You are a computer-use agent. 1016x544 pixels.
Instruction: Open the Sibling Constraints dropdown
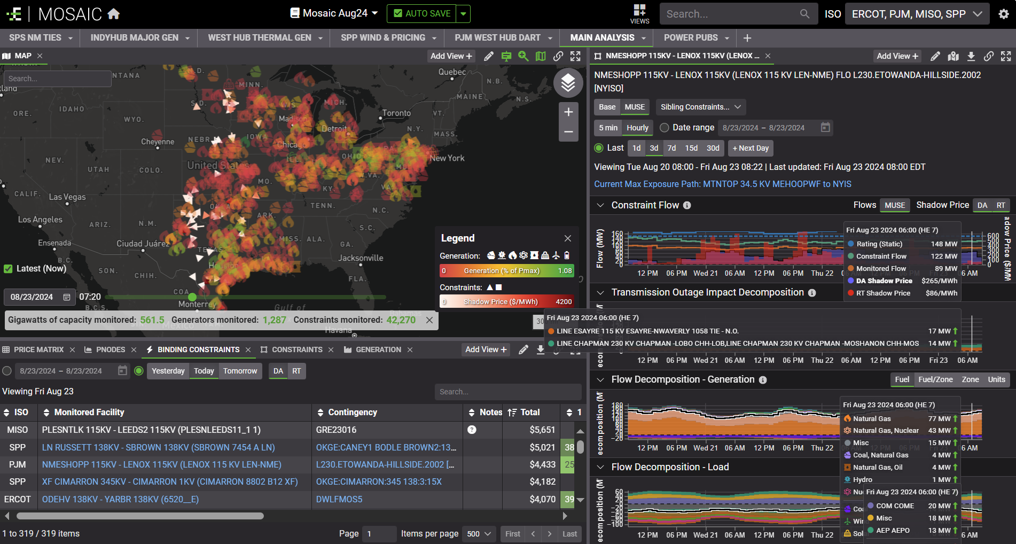coord(700,107)
